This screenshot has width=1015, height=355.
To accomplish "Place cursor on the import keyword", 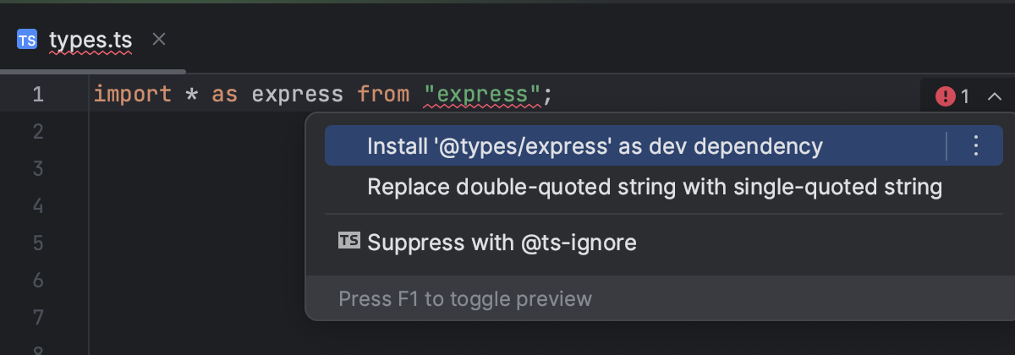I will 133,93.
